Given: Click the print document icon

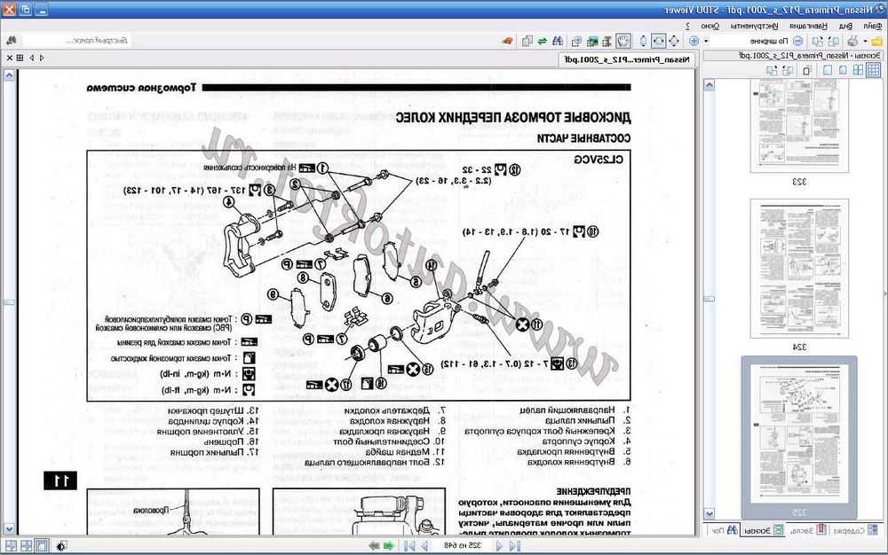Looking at the screenshot, I should click(x=852, y=41).
